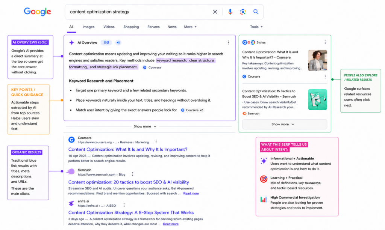
Task: Click bar chart icon beside High Commercial Investigation
Action: click(x=264, y=199)
